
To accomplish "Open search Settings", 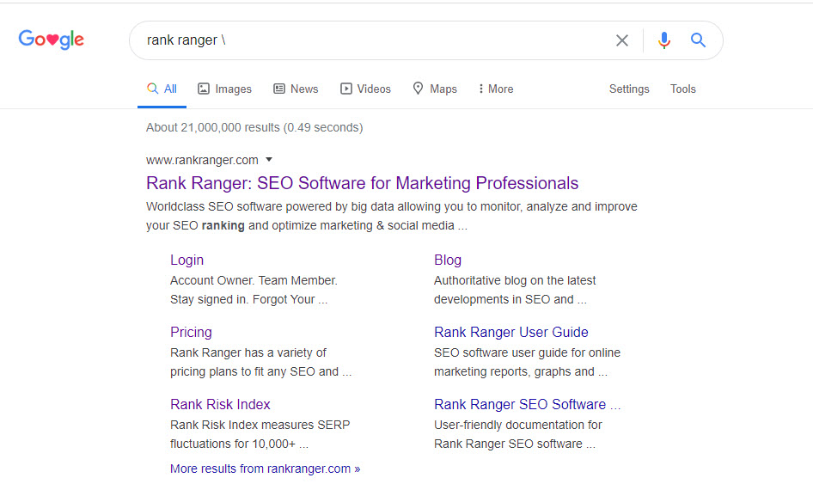I will [629, 89].
